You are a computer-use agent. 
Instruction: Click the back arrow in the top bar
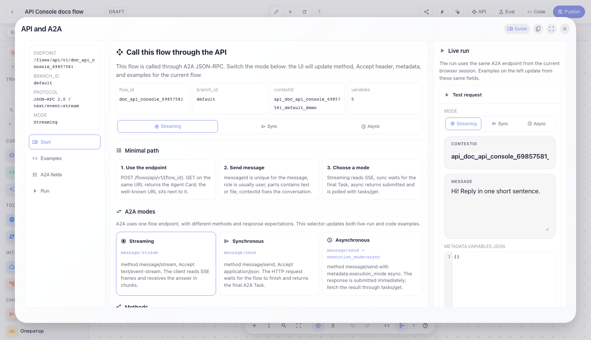[12, 12]
